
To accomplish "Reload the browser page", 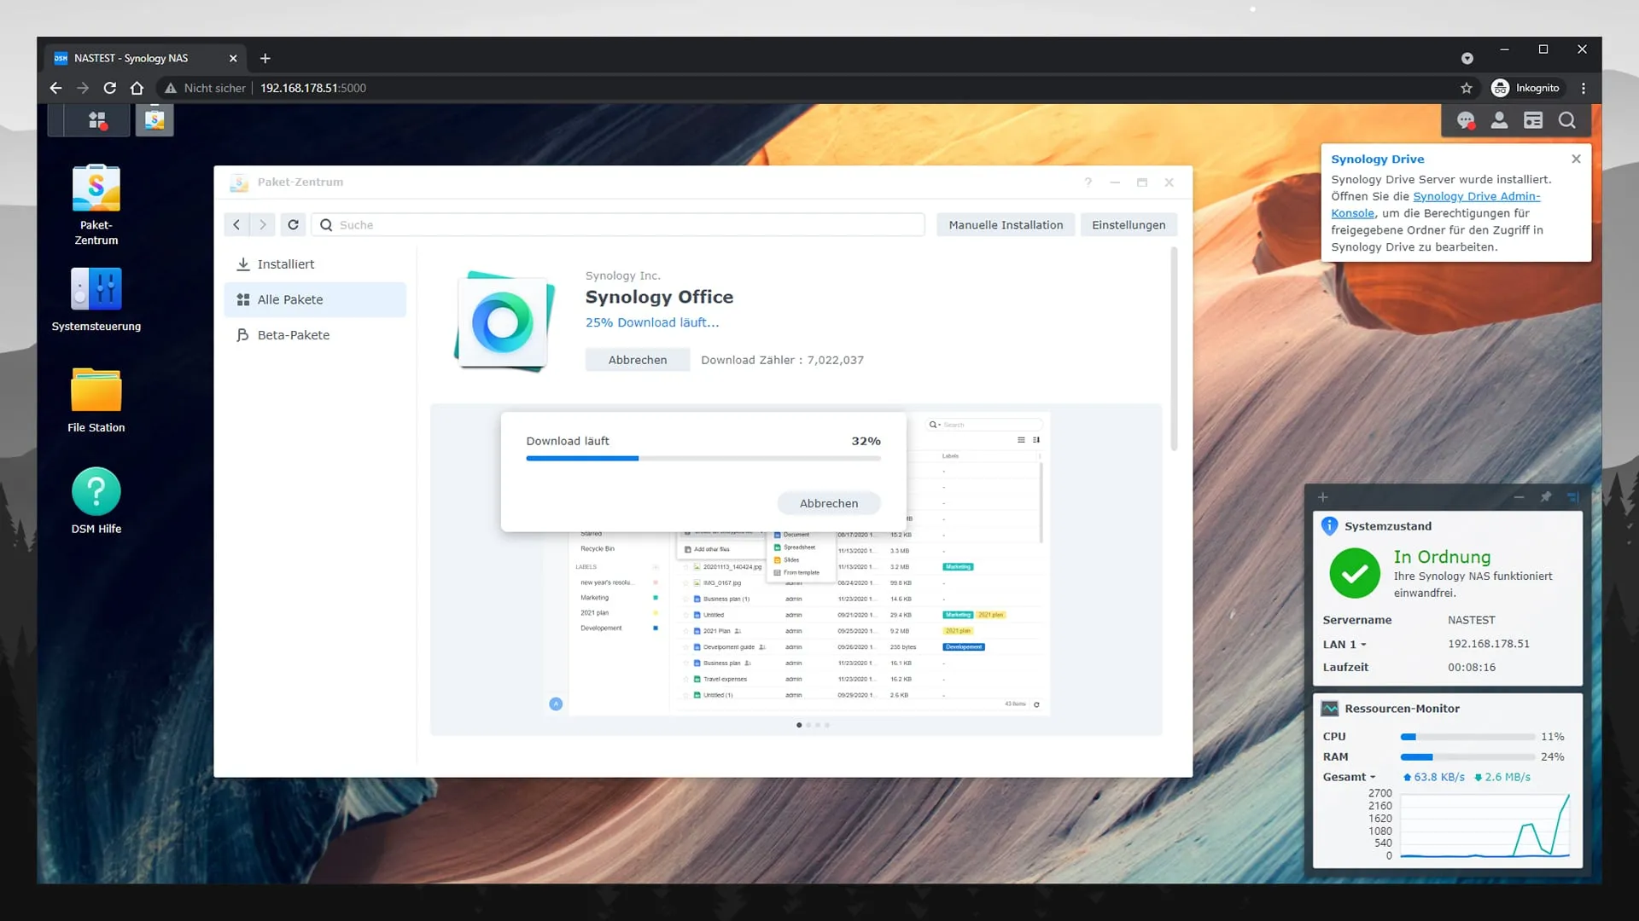I will 110,88.
